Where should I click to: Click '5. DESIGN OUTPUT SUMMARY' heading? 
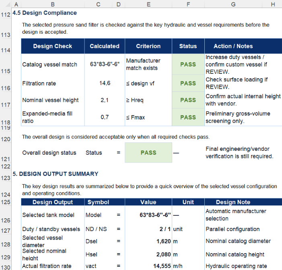56,174
